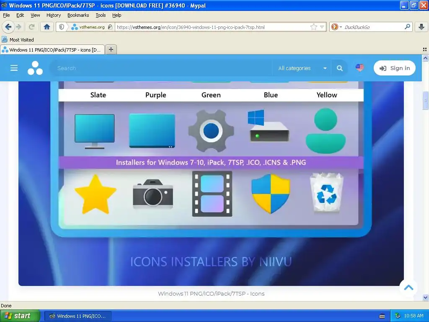Image resolution: width=429 pixels, height=322 pixels.
Task: Click the 10:58 AM clock
Action: point(413,316)
